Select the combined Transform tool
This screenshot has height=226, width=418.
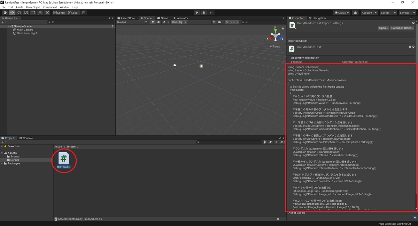40,13
